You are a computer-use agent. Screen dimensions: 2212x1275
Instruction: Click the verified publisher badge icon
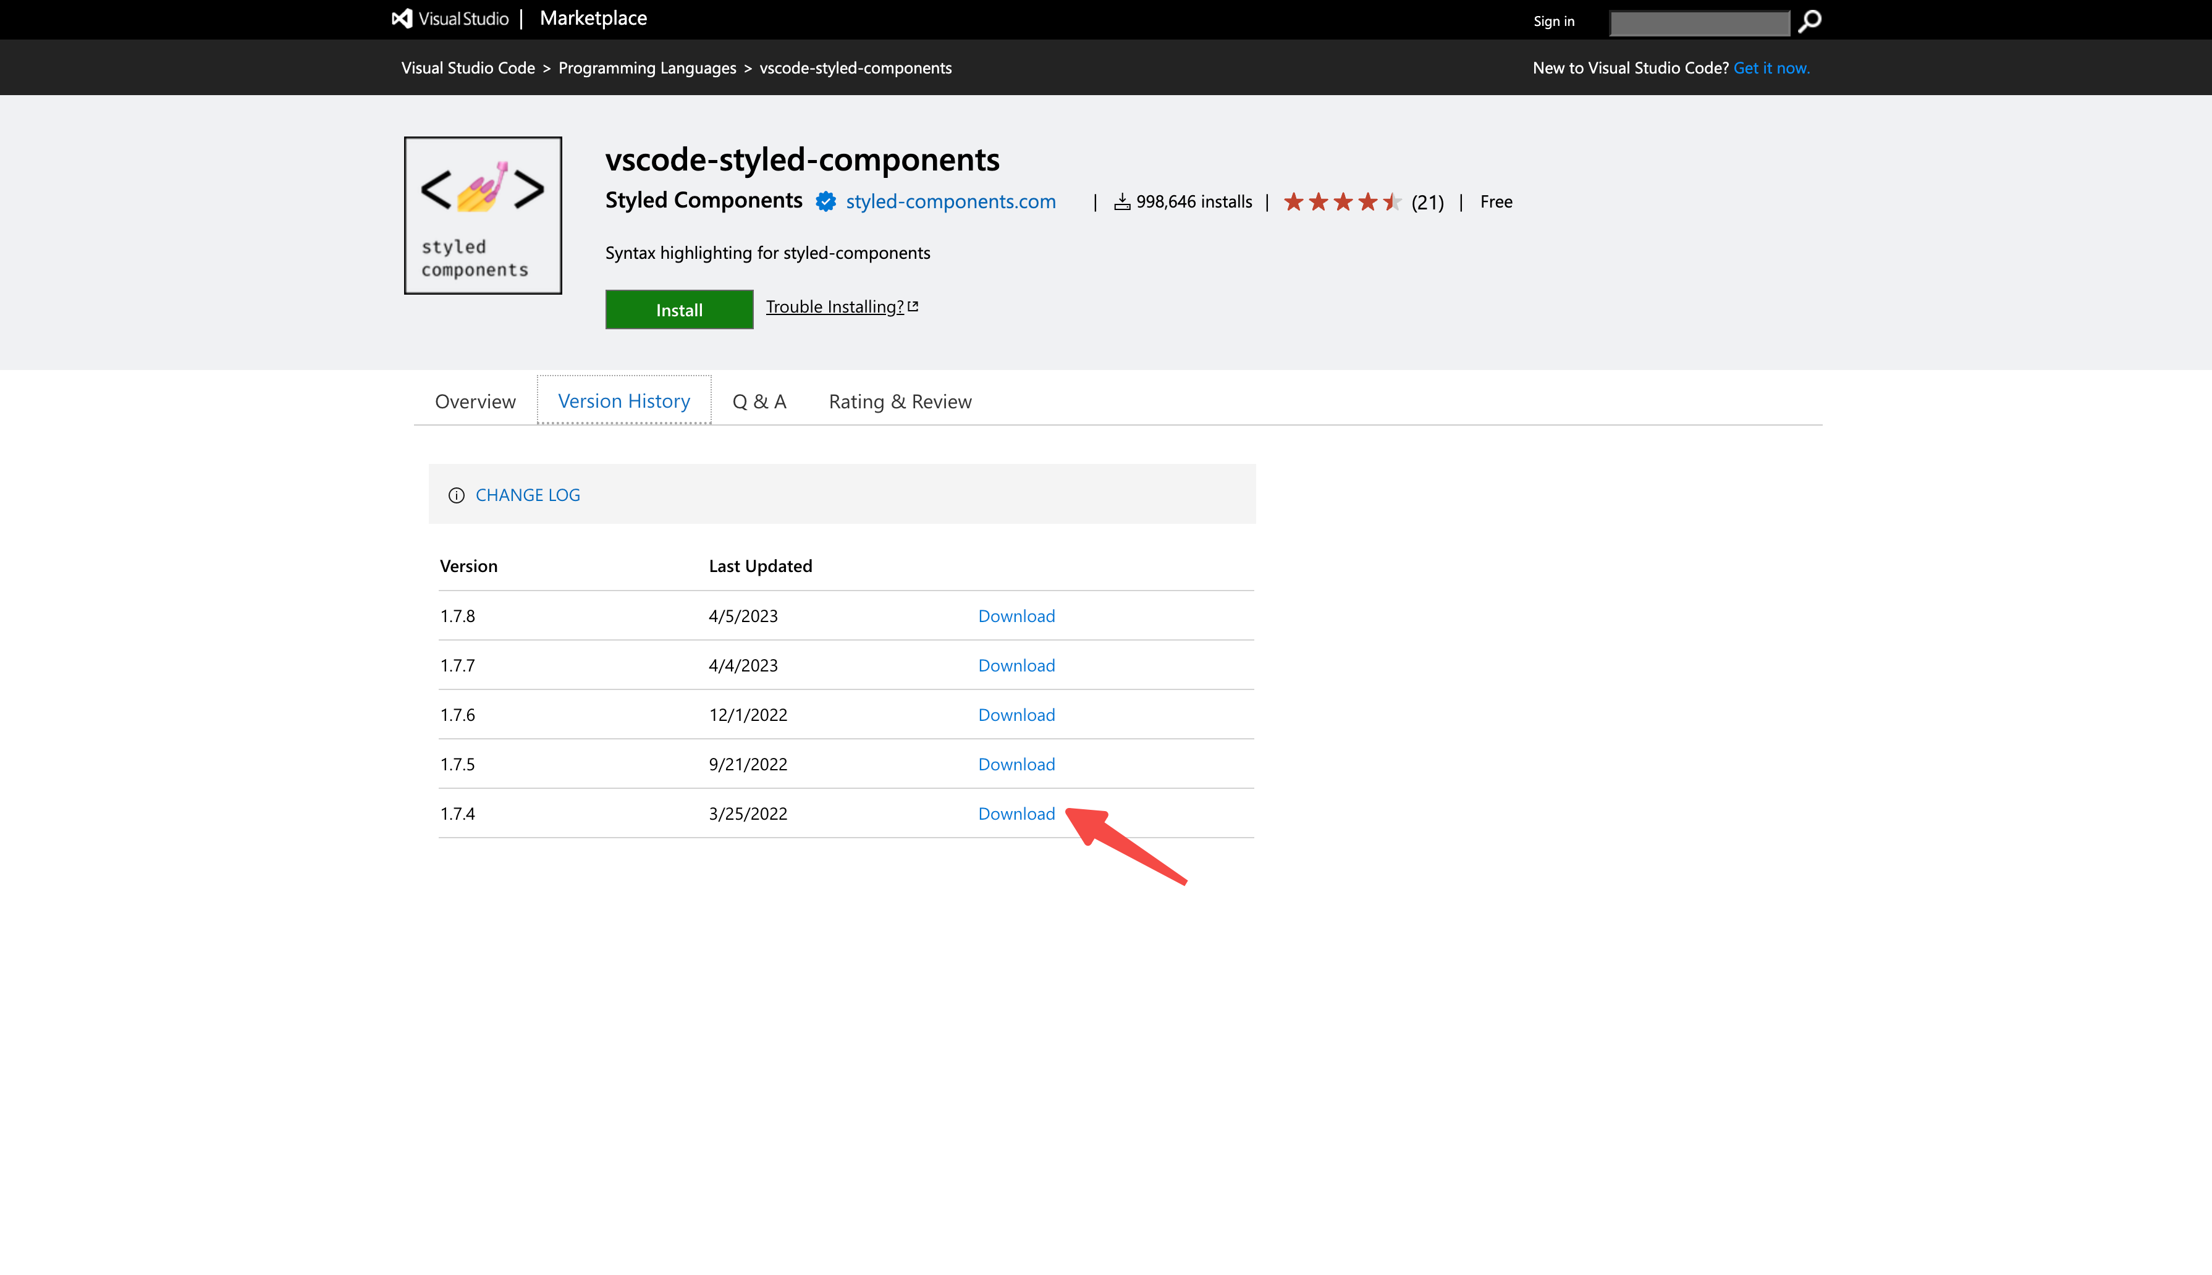pos(825,201)
